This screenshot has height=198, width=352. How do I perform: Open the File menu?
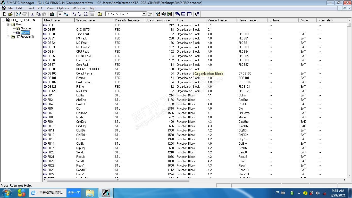click(x=10, y=8)
